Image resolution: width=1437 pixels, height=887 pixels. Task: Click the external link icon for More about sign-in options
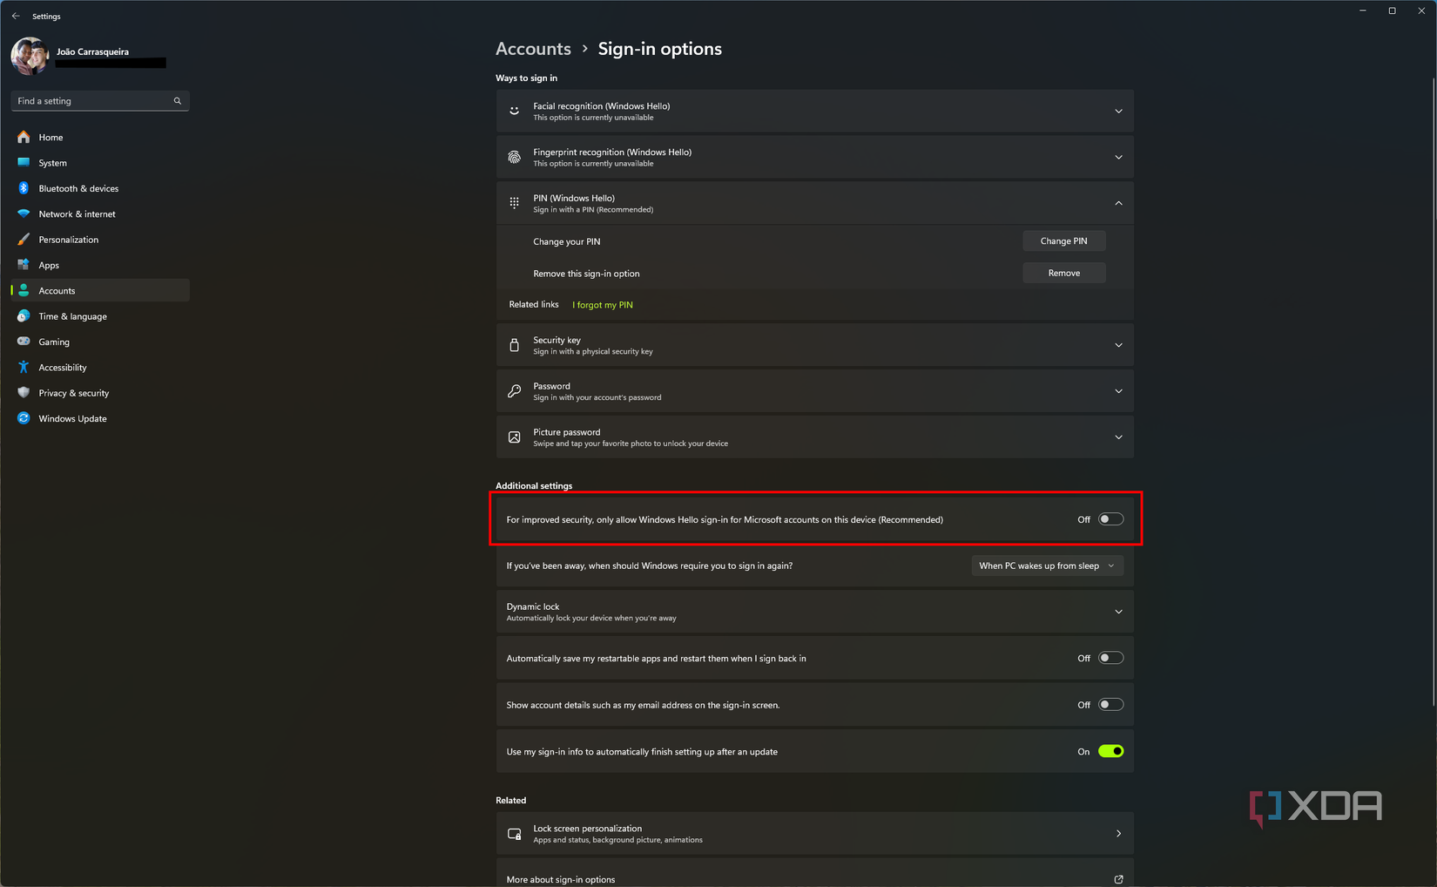[x=1119, y=879]
